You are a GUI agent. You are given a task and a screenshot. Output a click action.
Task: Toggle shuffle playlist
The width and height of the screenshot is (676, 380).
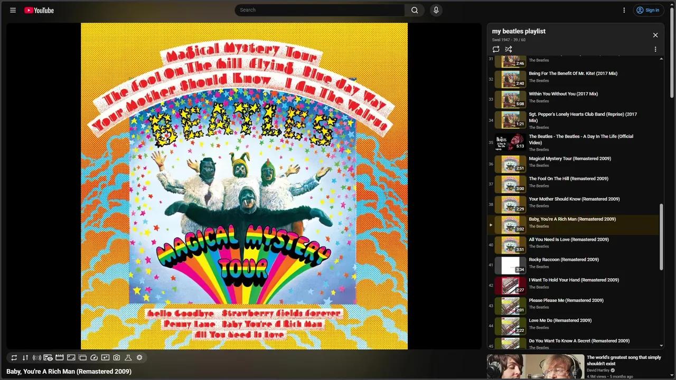pos(508,49)
